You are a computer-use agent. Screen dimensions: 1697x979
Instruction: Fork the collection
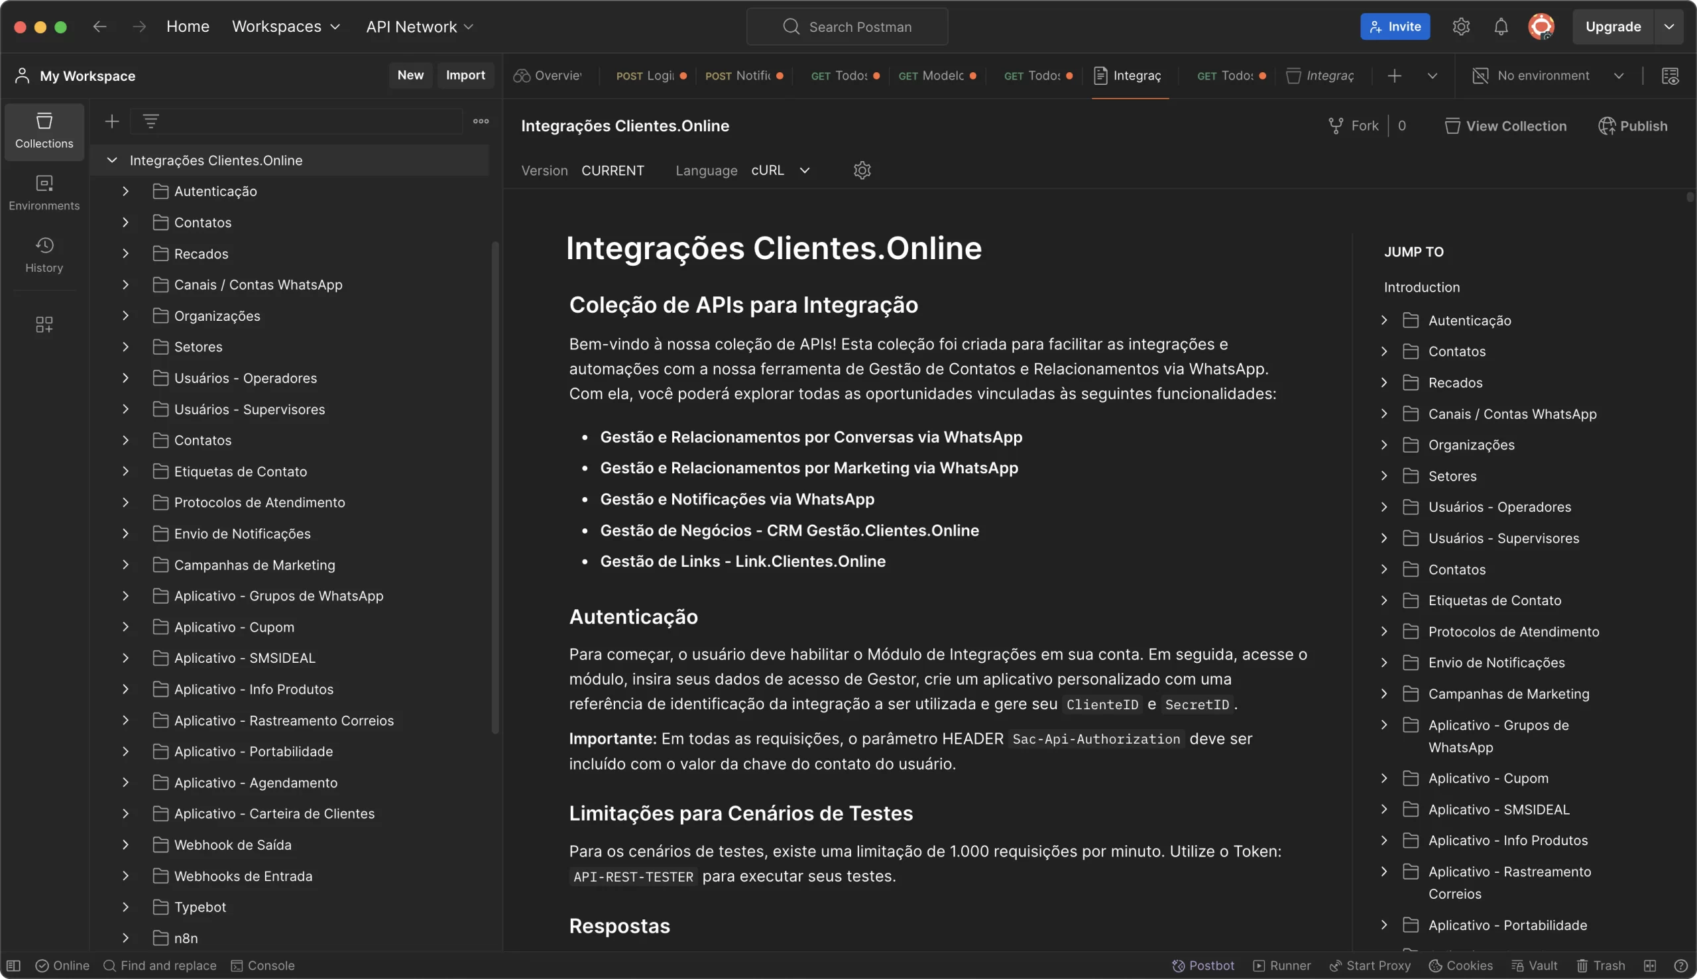click(1354, 126)
